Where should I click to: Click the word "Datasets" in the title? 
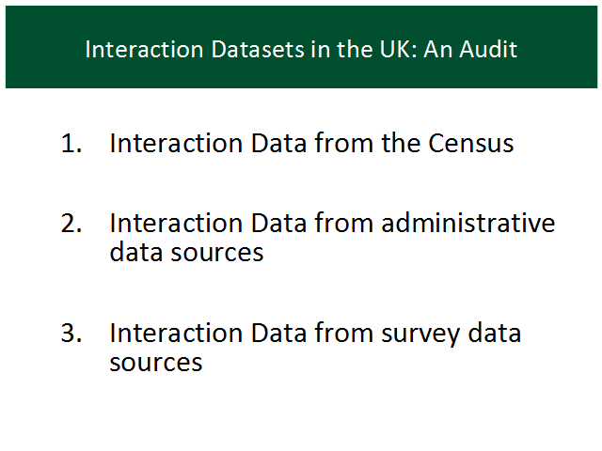click(x=258, y=50)
